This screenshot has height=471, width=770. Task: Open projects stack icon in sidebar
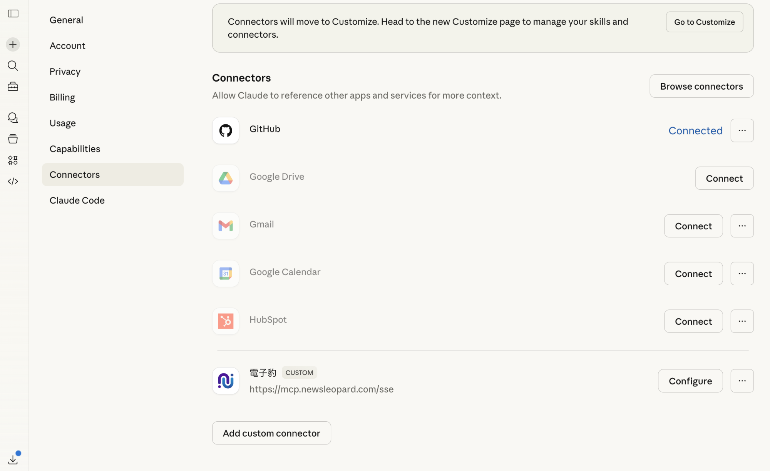pyautogui.click(x=13, y=139)
